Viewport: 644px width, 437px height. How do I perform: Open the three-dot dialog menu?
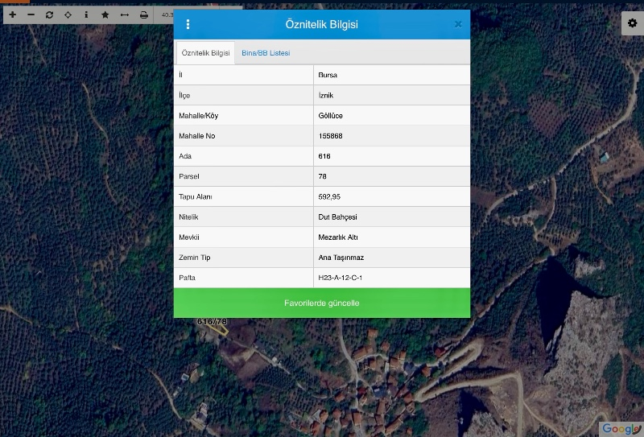tap(188, 24)
